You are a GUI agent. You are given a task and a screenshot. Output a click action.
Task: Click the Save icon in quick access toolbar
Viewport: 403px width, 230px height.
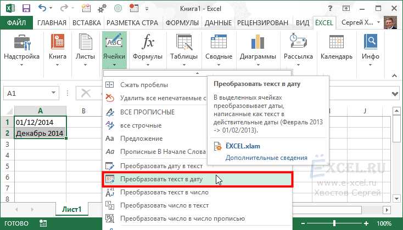pyautogui.click(x=26, y=8)
